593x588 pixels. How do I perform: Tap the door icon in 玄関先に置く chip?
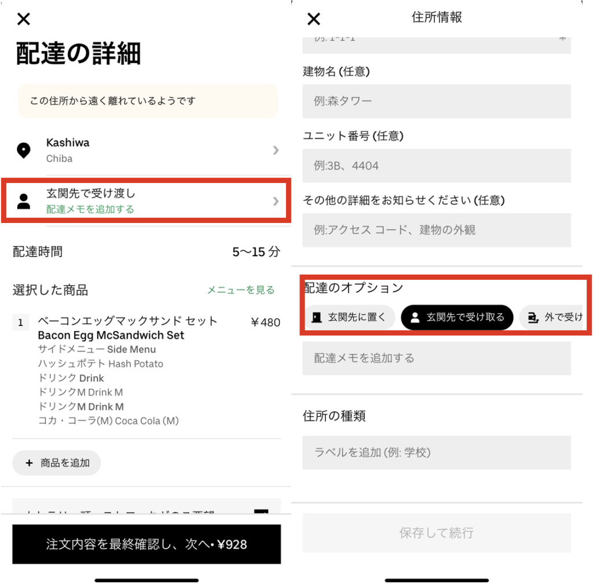(317, 317)
